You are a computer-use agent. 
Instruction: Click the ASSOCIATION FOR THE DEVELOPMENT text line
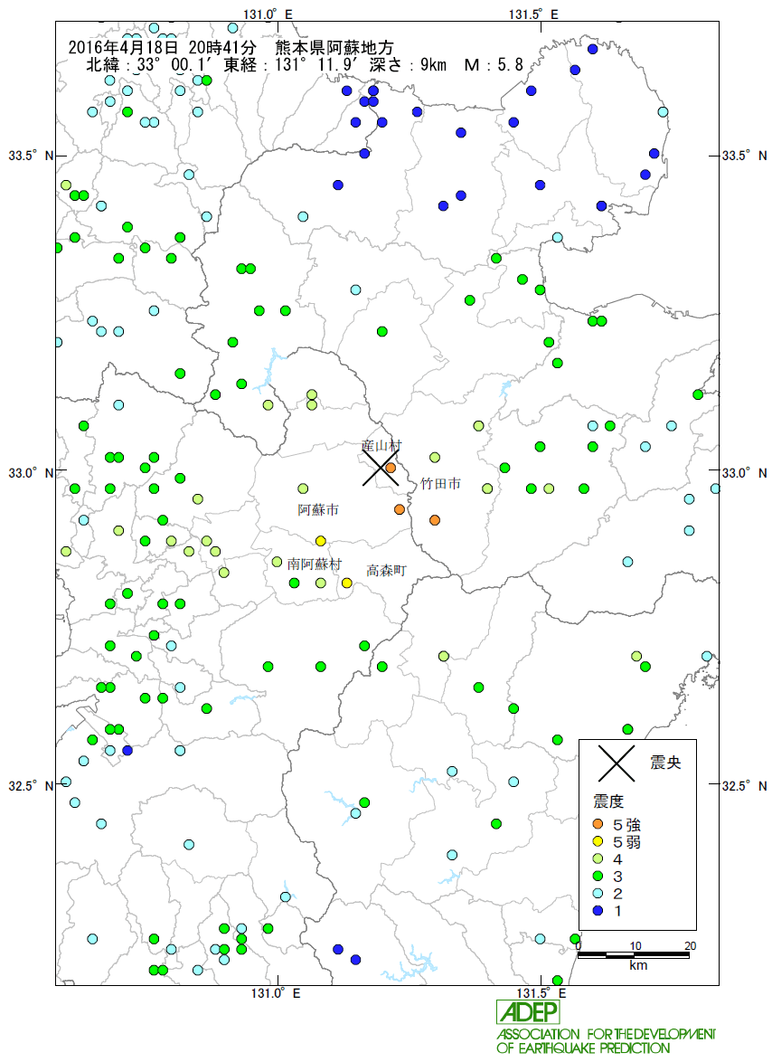607,1034
